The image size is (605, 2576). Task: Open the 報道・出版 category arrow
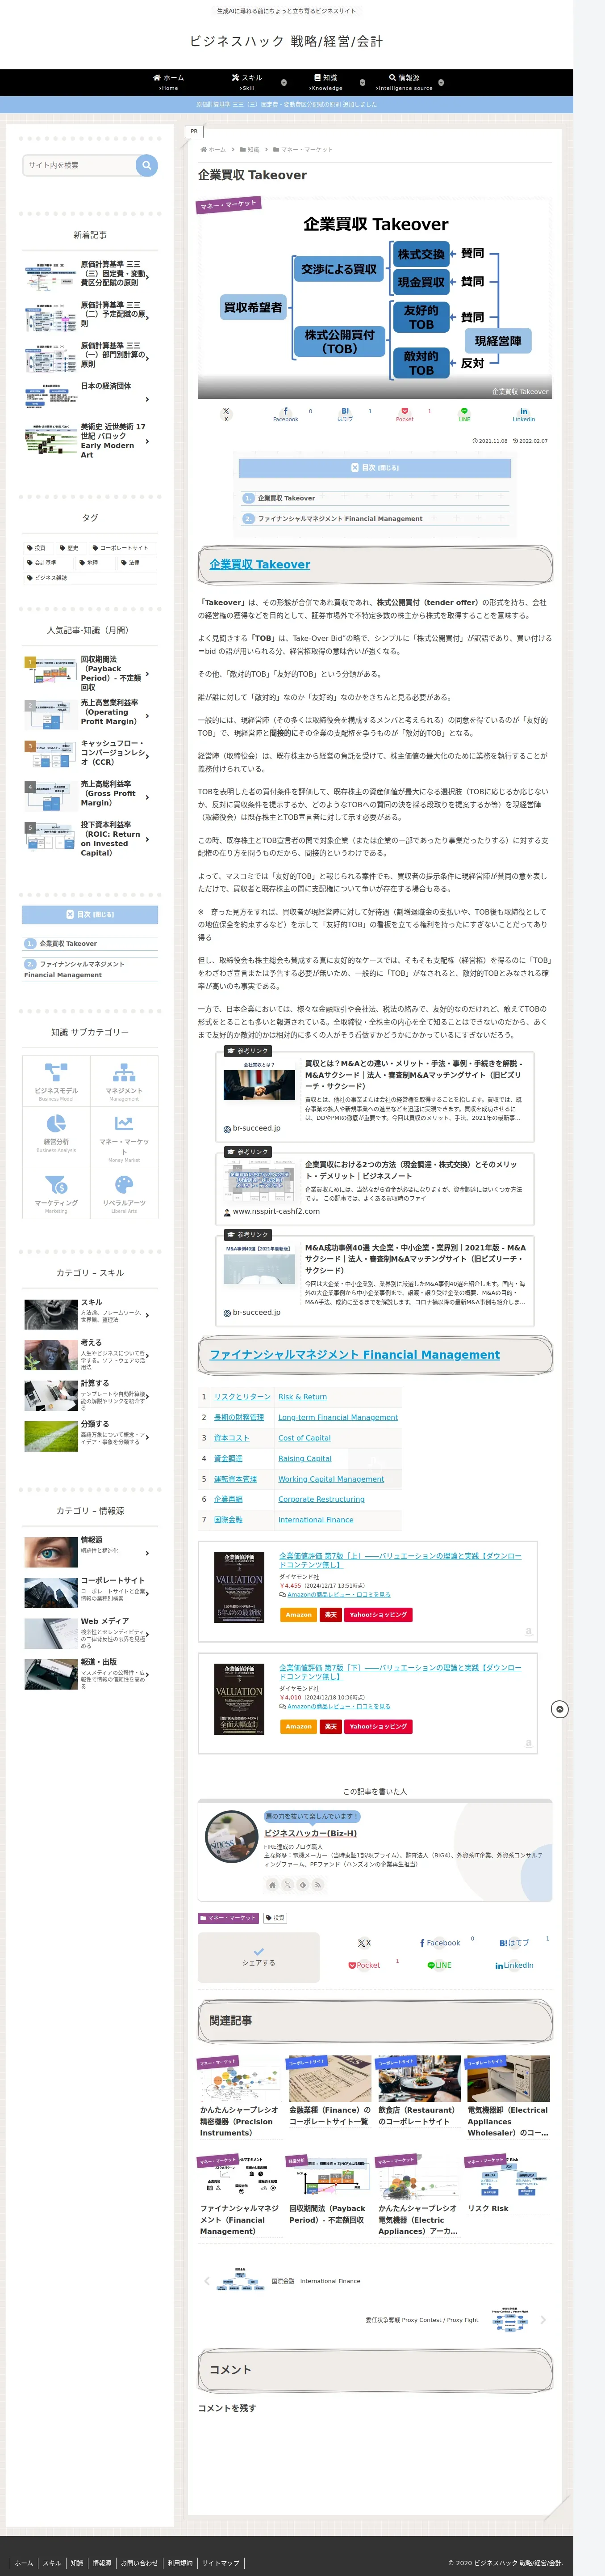(x=147, y=1675)
